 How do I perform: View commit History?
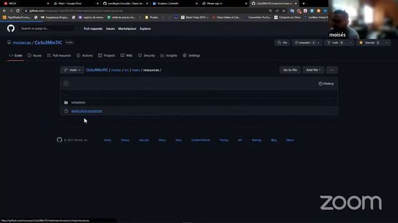click(x=326, y=84)
